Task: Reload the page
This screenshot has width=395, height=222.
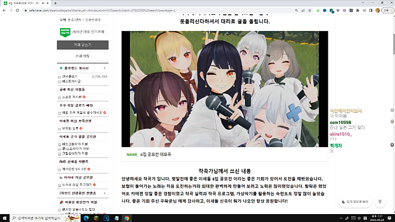Action: click(17, 10)
